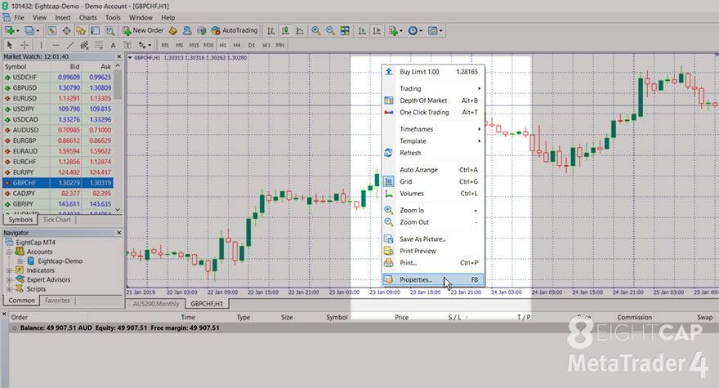Image resolution: width=719 pixels, height=388 pixels.
Task: Open the Arrows objects dropdown
Action: coord(145,45)
